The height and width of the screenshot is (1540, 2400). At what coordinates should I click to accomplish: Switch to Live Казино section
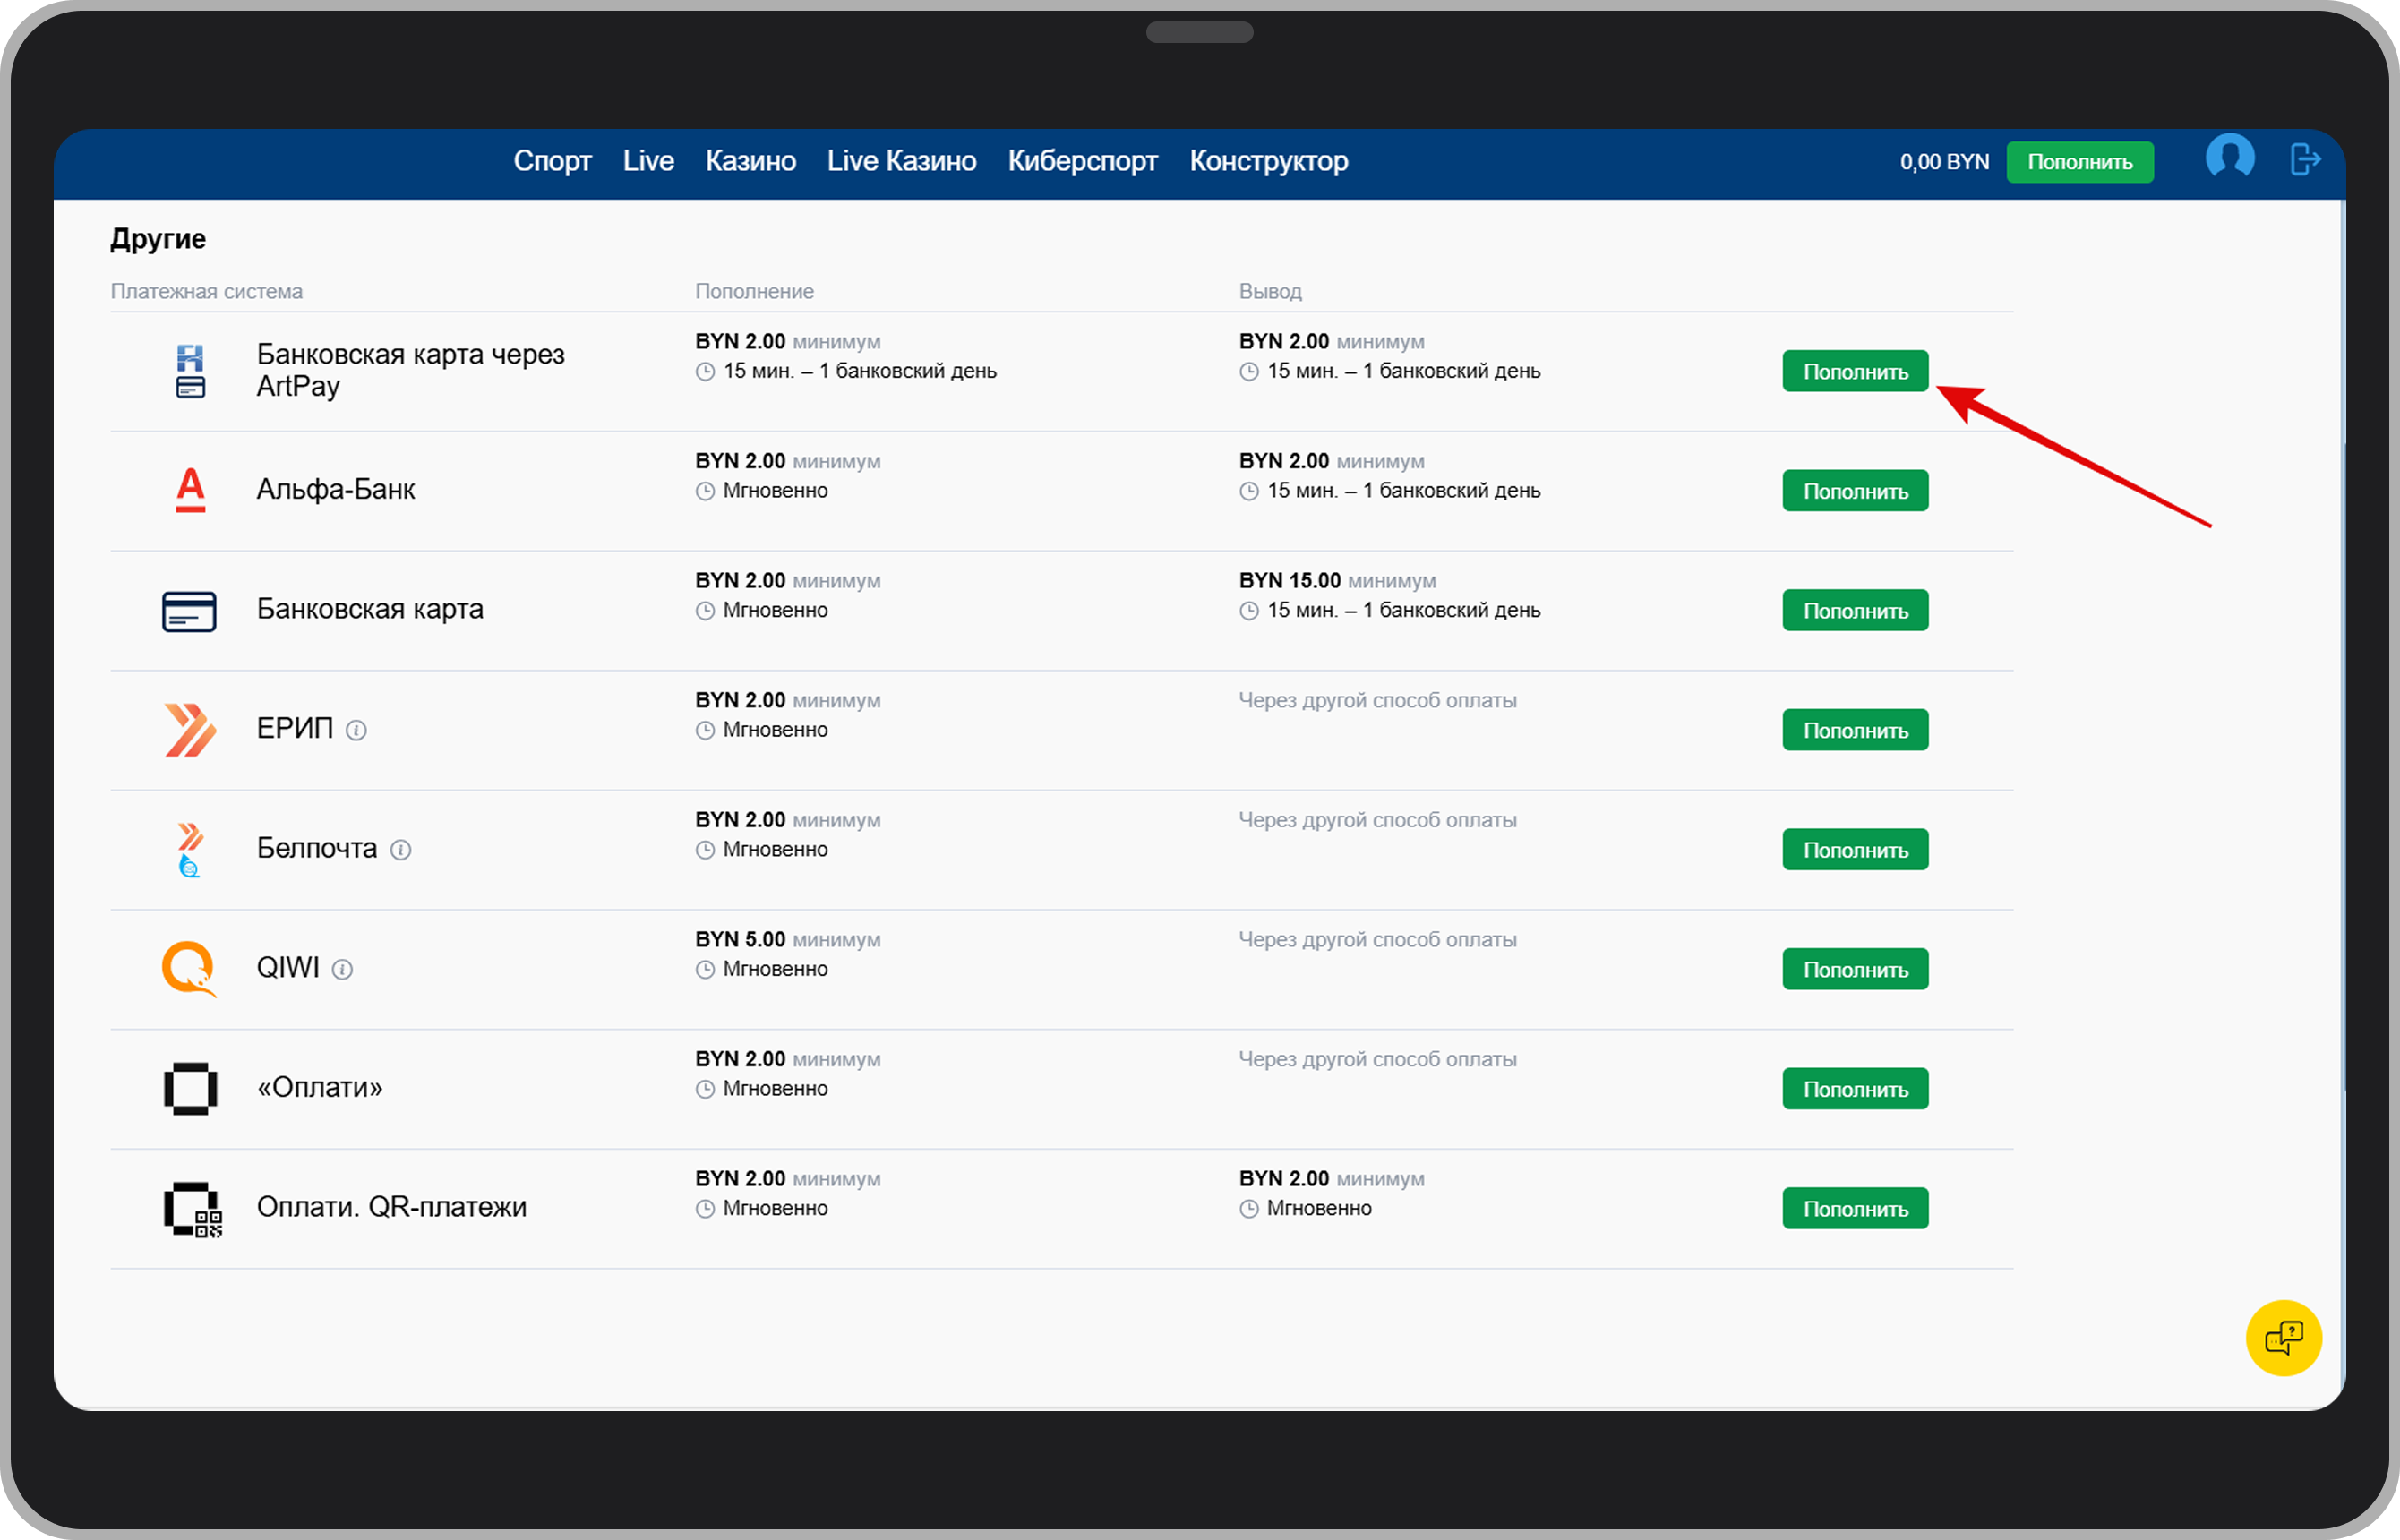click(x=901, y=161)
